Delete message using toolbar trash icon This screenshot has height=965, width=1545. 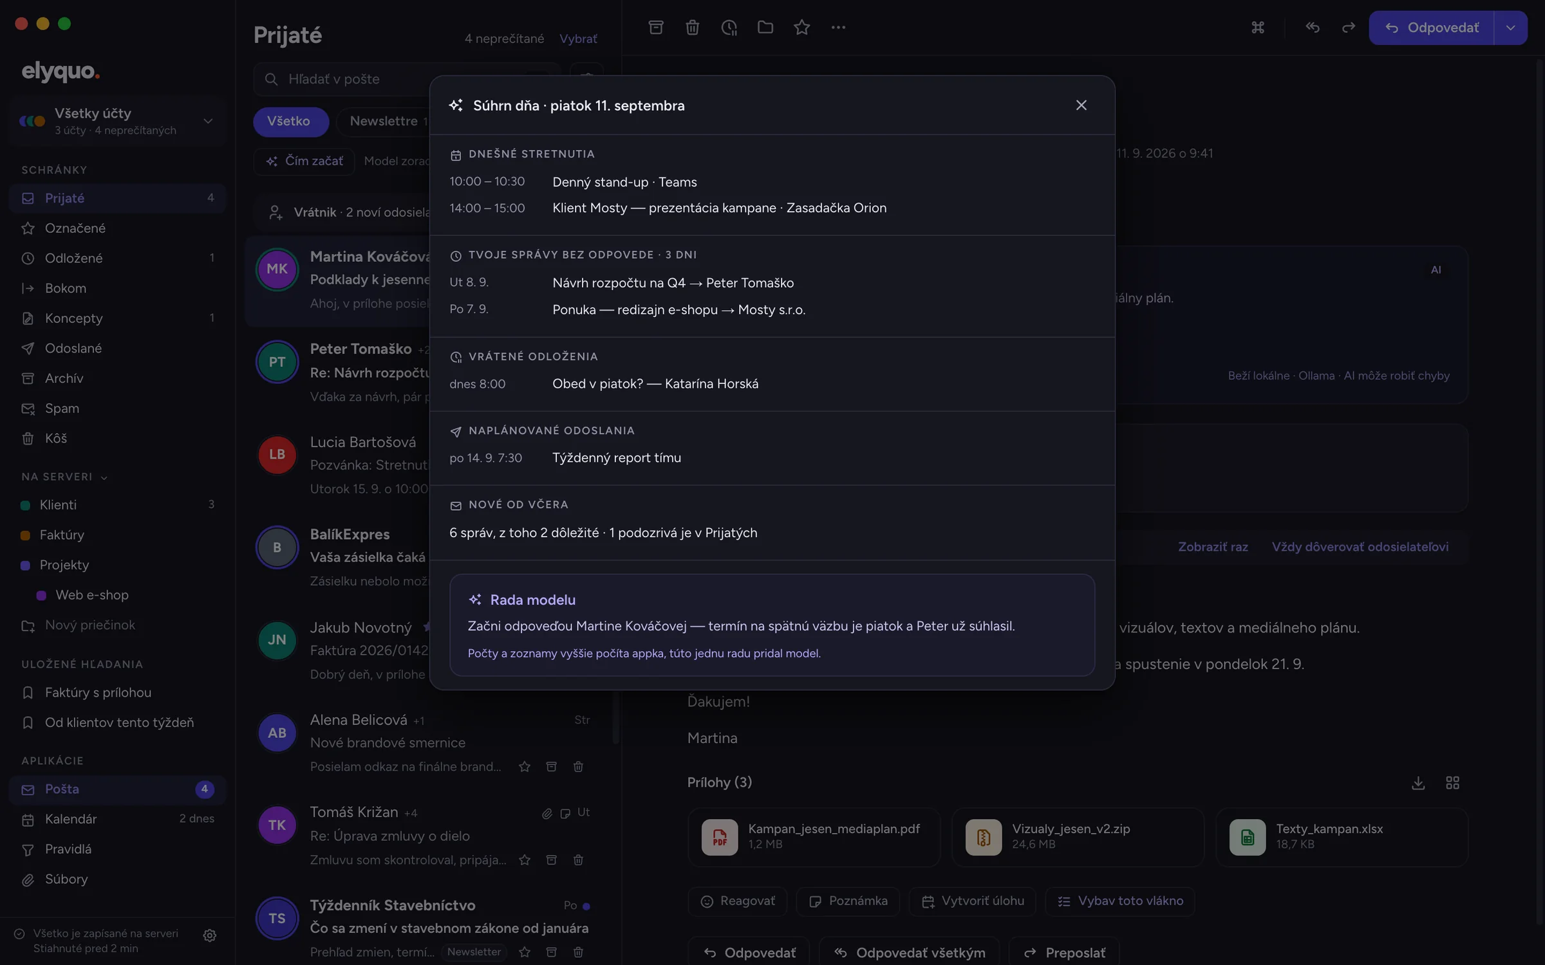click(692, 28)
